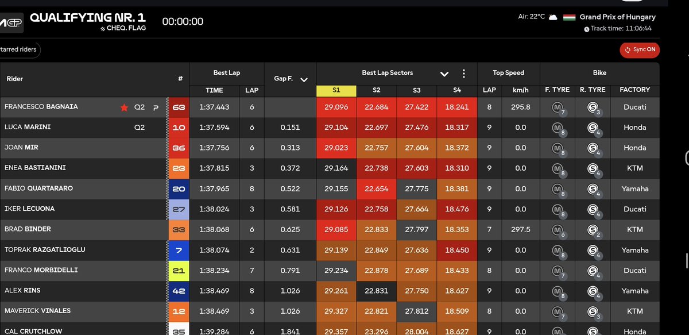Select the S3 sector column header
This screenshot has width=689, height=335.
[416, 90]
